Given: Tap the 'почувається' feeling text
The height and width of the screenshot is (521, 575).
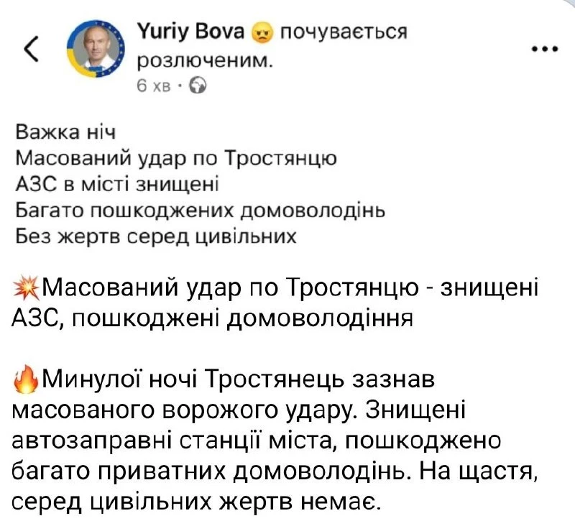Looking at the screenshot, I should 344,32.
